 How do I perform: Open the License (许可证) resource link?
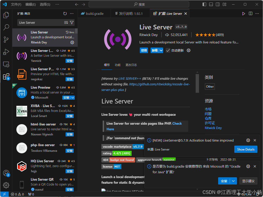(210, 123)
